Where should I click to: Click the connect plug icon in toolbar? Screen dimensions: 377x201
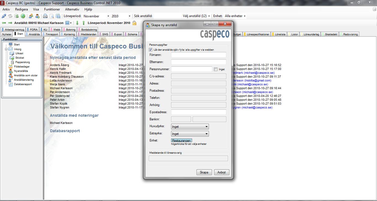click(x=4, y=16)
